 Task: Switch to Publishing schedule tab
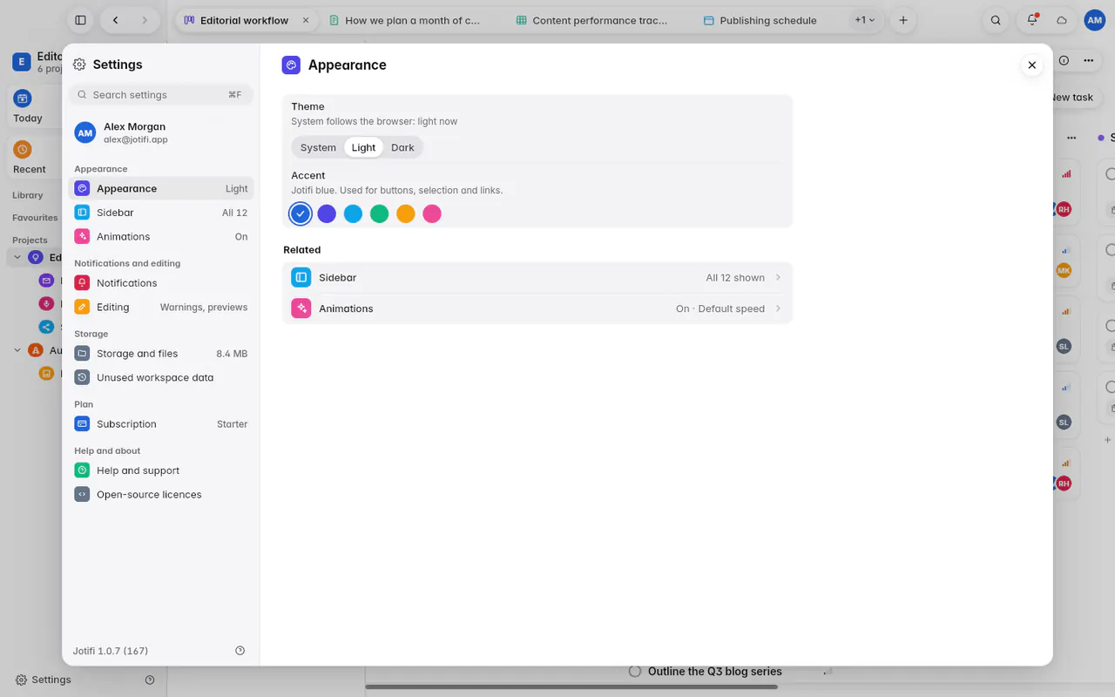click(760, 20)
